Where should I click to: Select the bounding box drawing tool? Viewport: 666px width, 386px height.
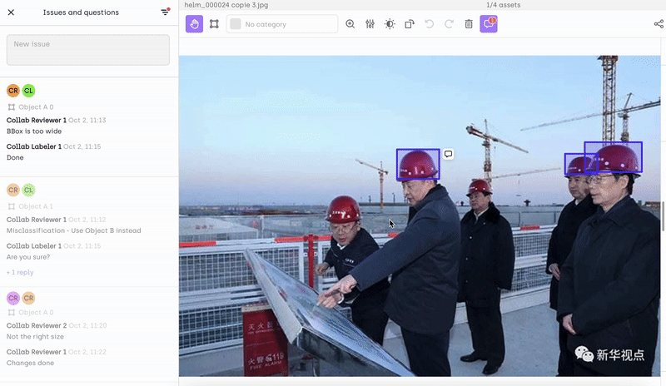click(x=214, y=24)
